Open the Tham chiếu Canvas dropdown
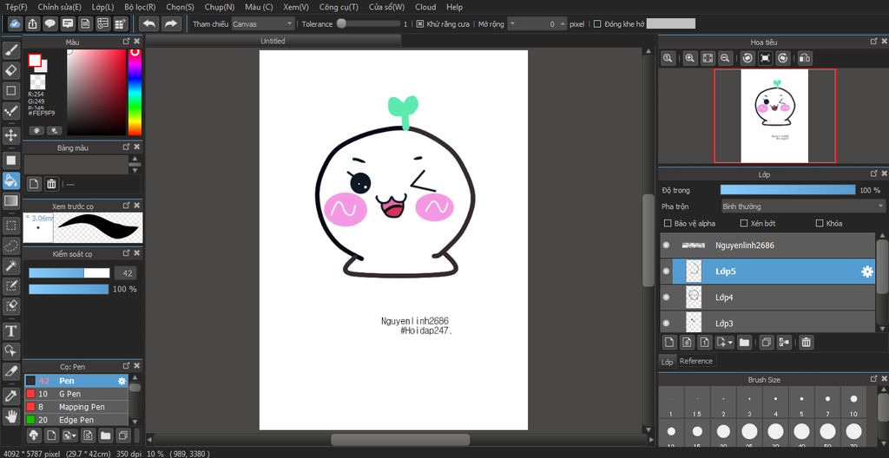The image size is (889, 458). tap(263, 23)
